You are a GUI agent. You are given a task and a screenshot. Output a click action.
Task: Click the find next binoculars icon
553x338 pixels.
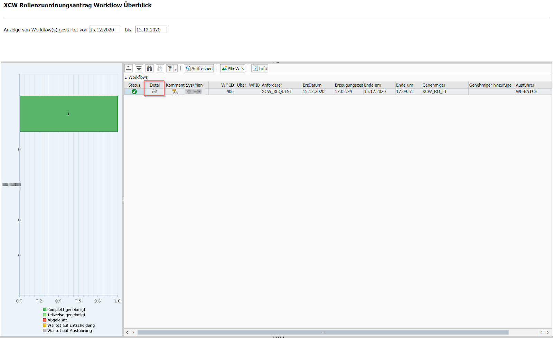[160, 68]
